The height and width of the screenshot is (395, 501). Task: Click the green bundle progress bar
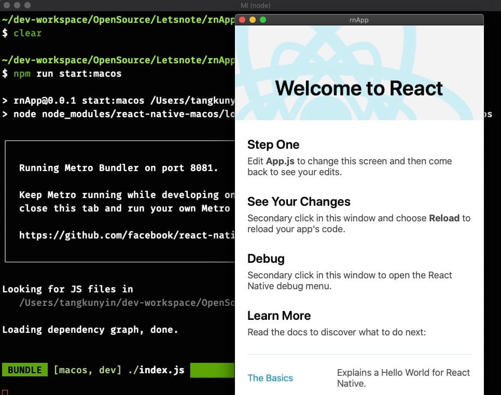pos(212,370)
